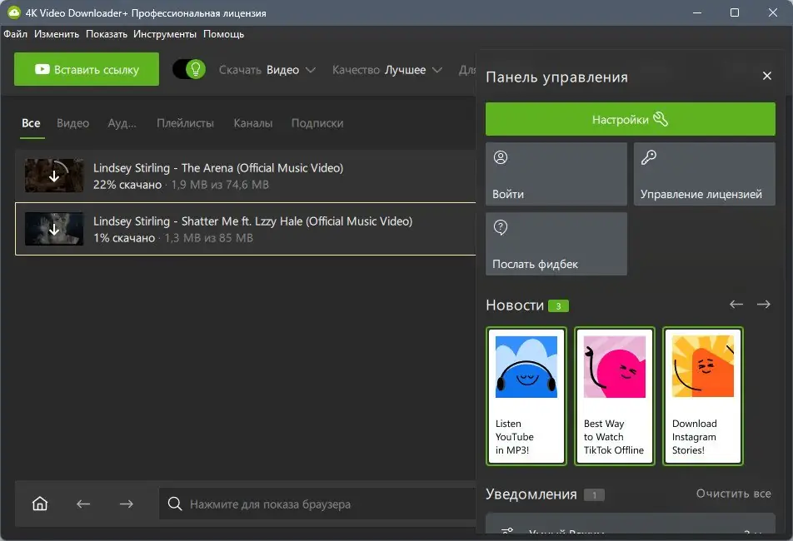Close the Панель управления panel
This screenshot has width=793, height=541.
point(767,77)
